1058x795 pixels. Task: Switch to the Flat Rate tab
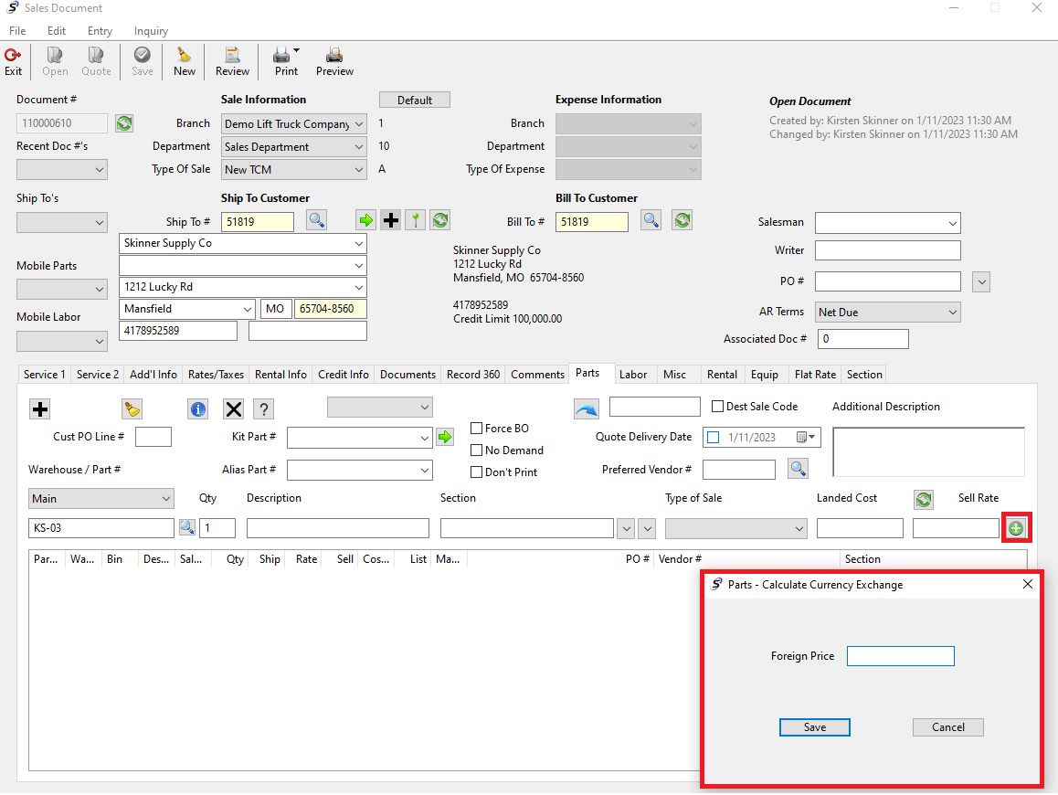pyautogui.click(x=815, y=375)
